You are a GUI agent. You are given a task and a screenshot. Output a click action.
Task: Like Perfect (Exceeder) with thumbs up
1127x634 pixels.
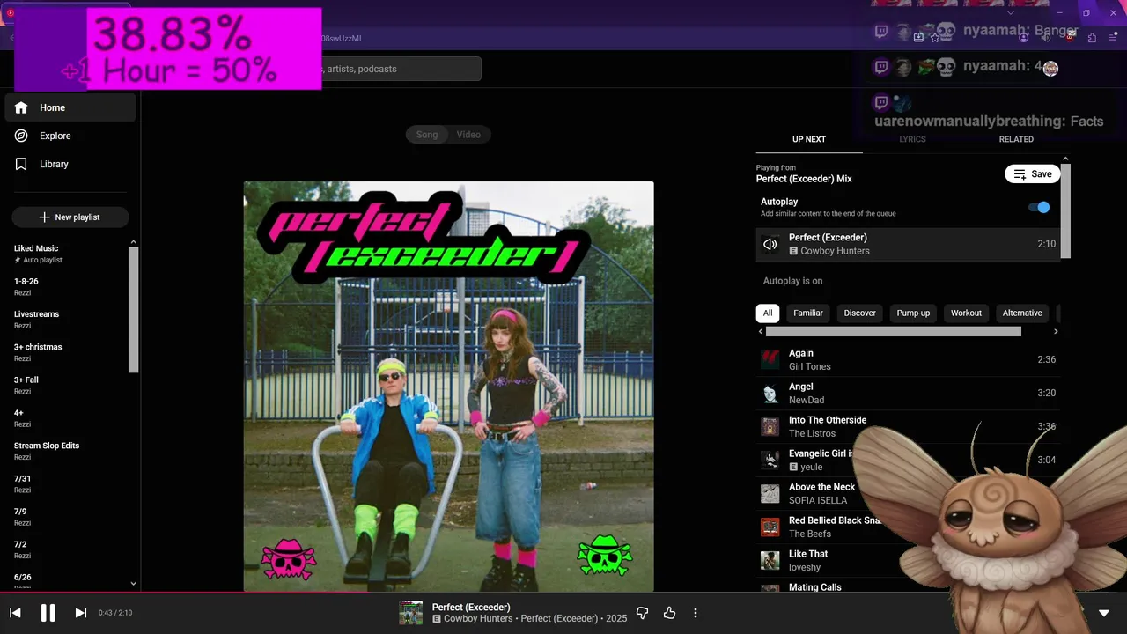click(669, 613)
